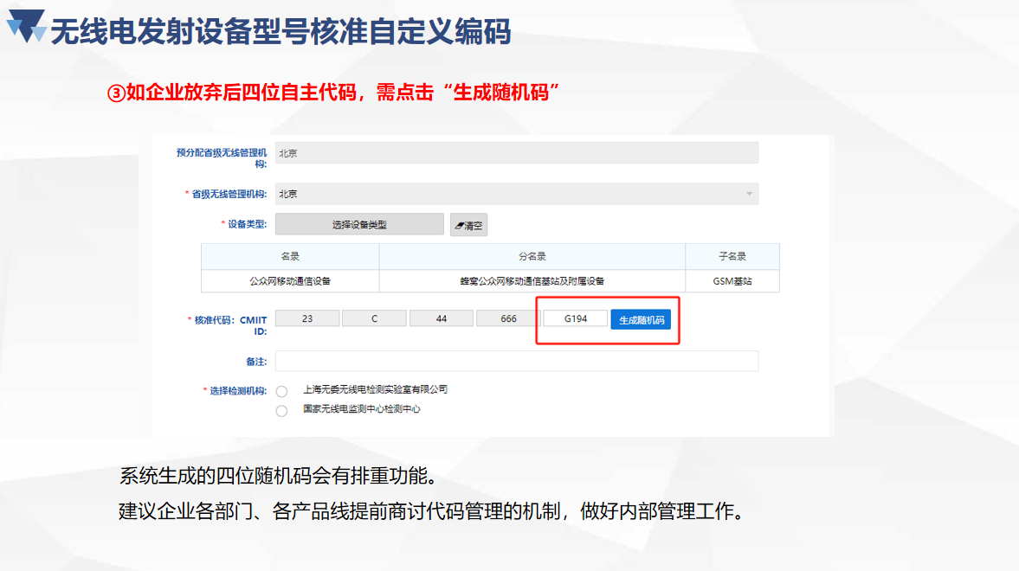Expand the 省级无线管理机构 dropdown arrow
The height and width of the screenshot is (571, 1019).
pos(749,194)
